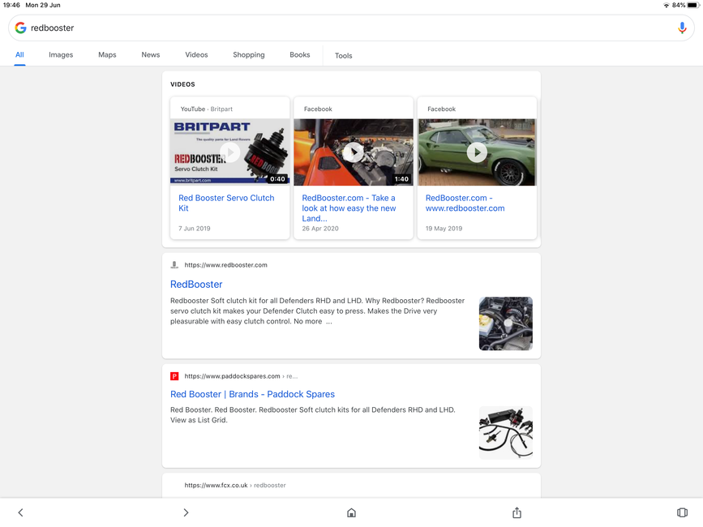This screenshot has height=527, width=703.
Task: Click the VIDEOS section heading
Action: click(182, 84)
